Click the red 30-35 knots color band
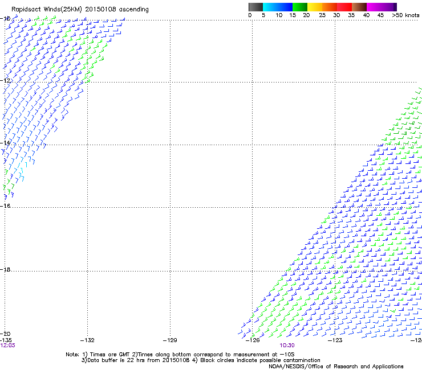Screen dimensions: 422x370 click(x=344, y=7)
